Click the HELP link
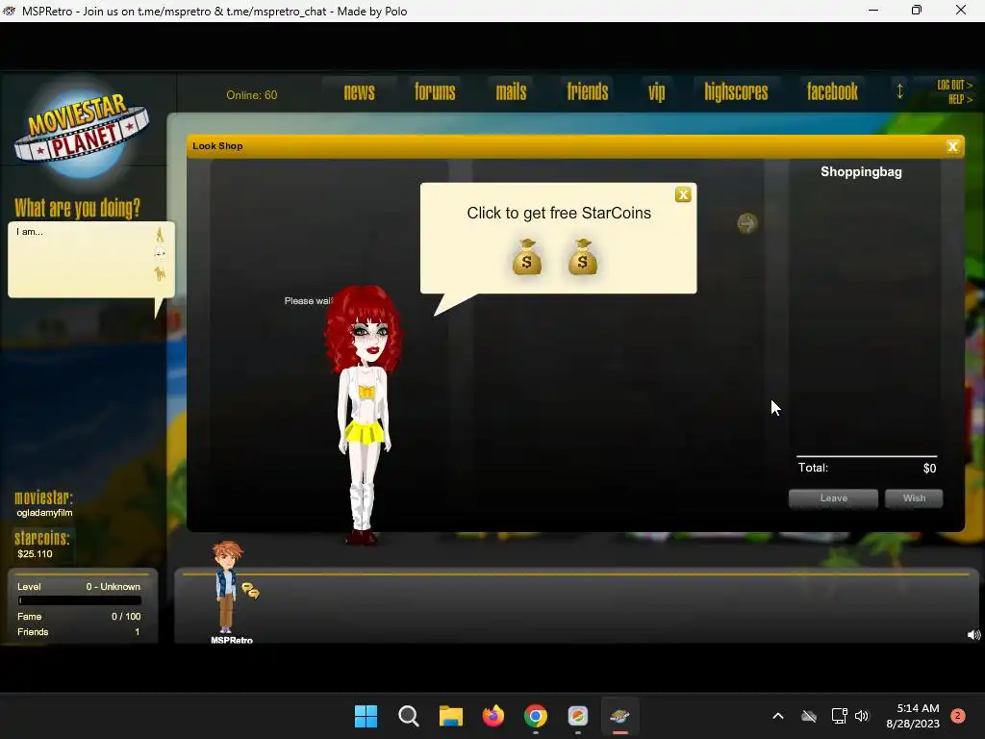 point(960,99)
